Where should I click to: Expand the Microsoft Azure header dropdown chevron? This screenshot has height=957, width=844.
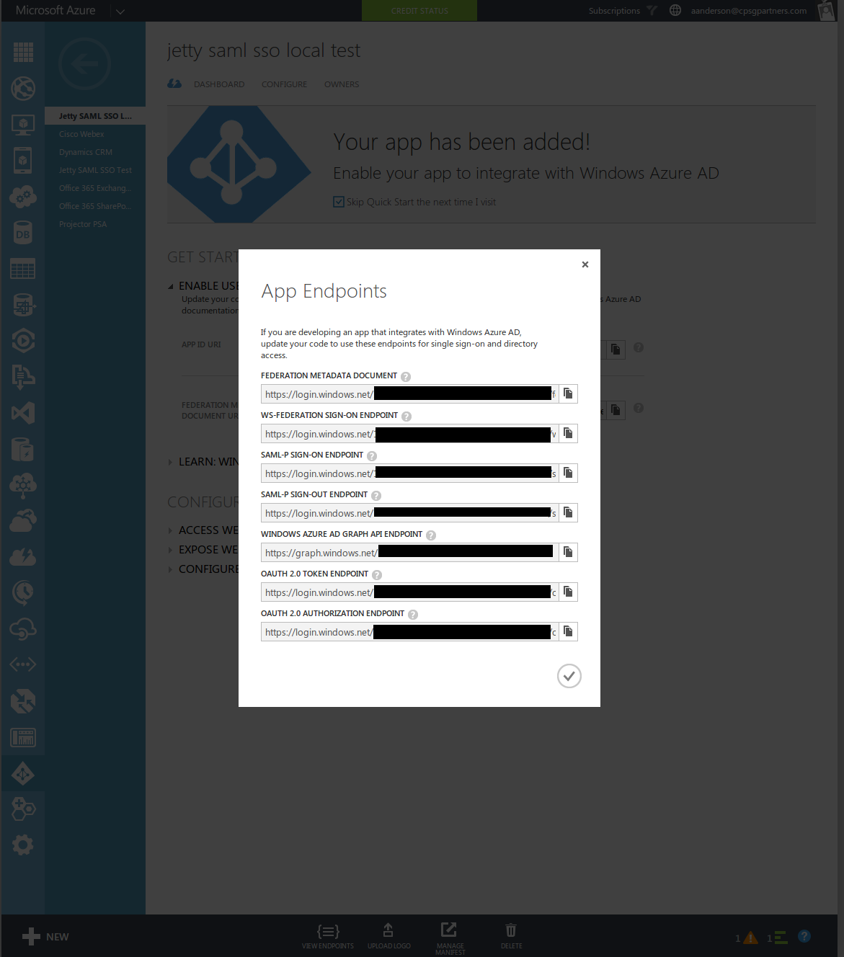120,12
